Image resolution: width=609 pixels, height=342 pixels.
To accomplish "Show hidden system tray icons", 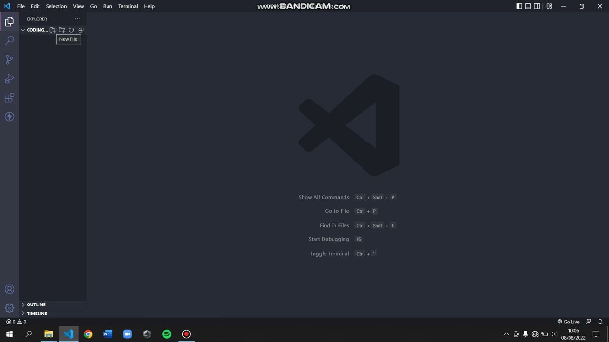I will click(506, 334).
